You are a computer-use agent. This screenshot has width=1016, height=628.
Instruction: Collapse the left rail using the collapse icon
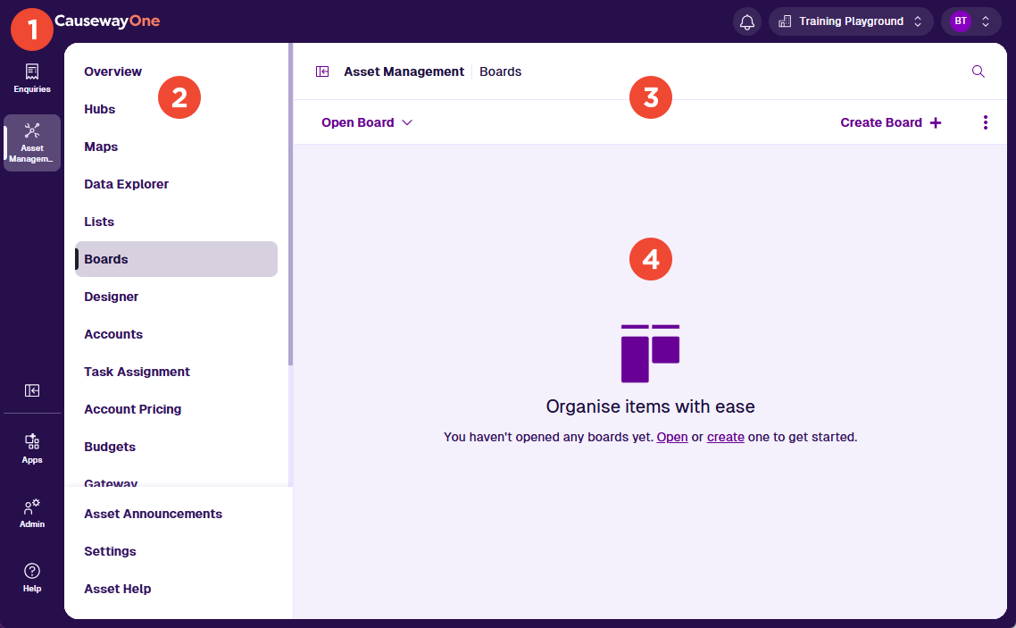[x=32, y=390]
